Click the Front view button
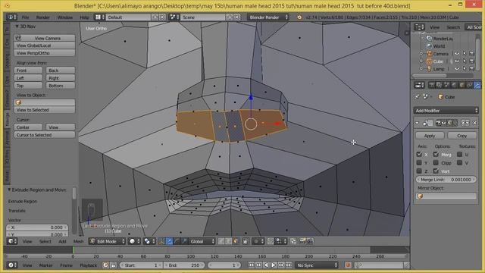Viewport: 485px width, 273px height. pyautogui.click(x=28, y=71)
